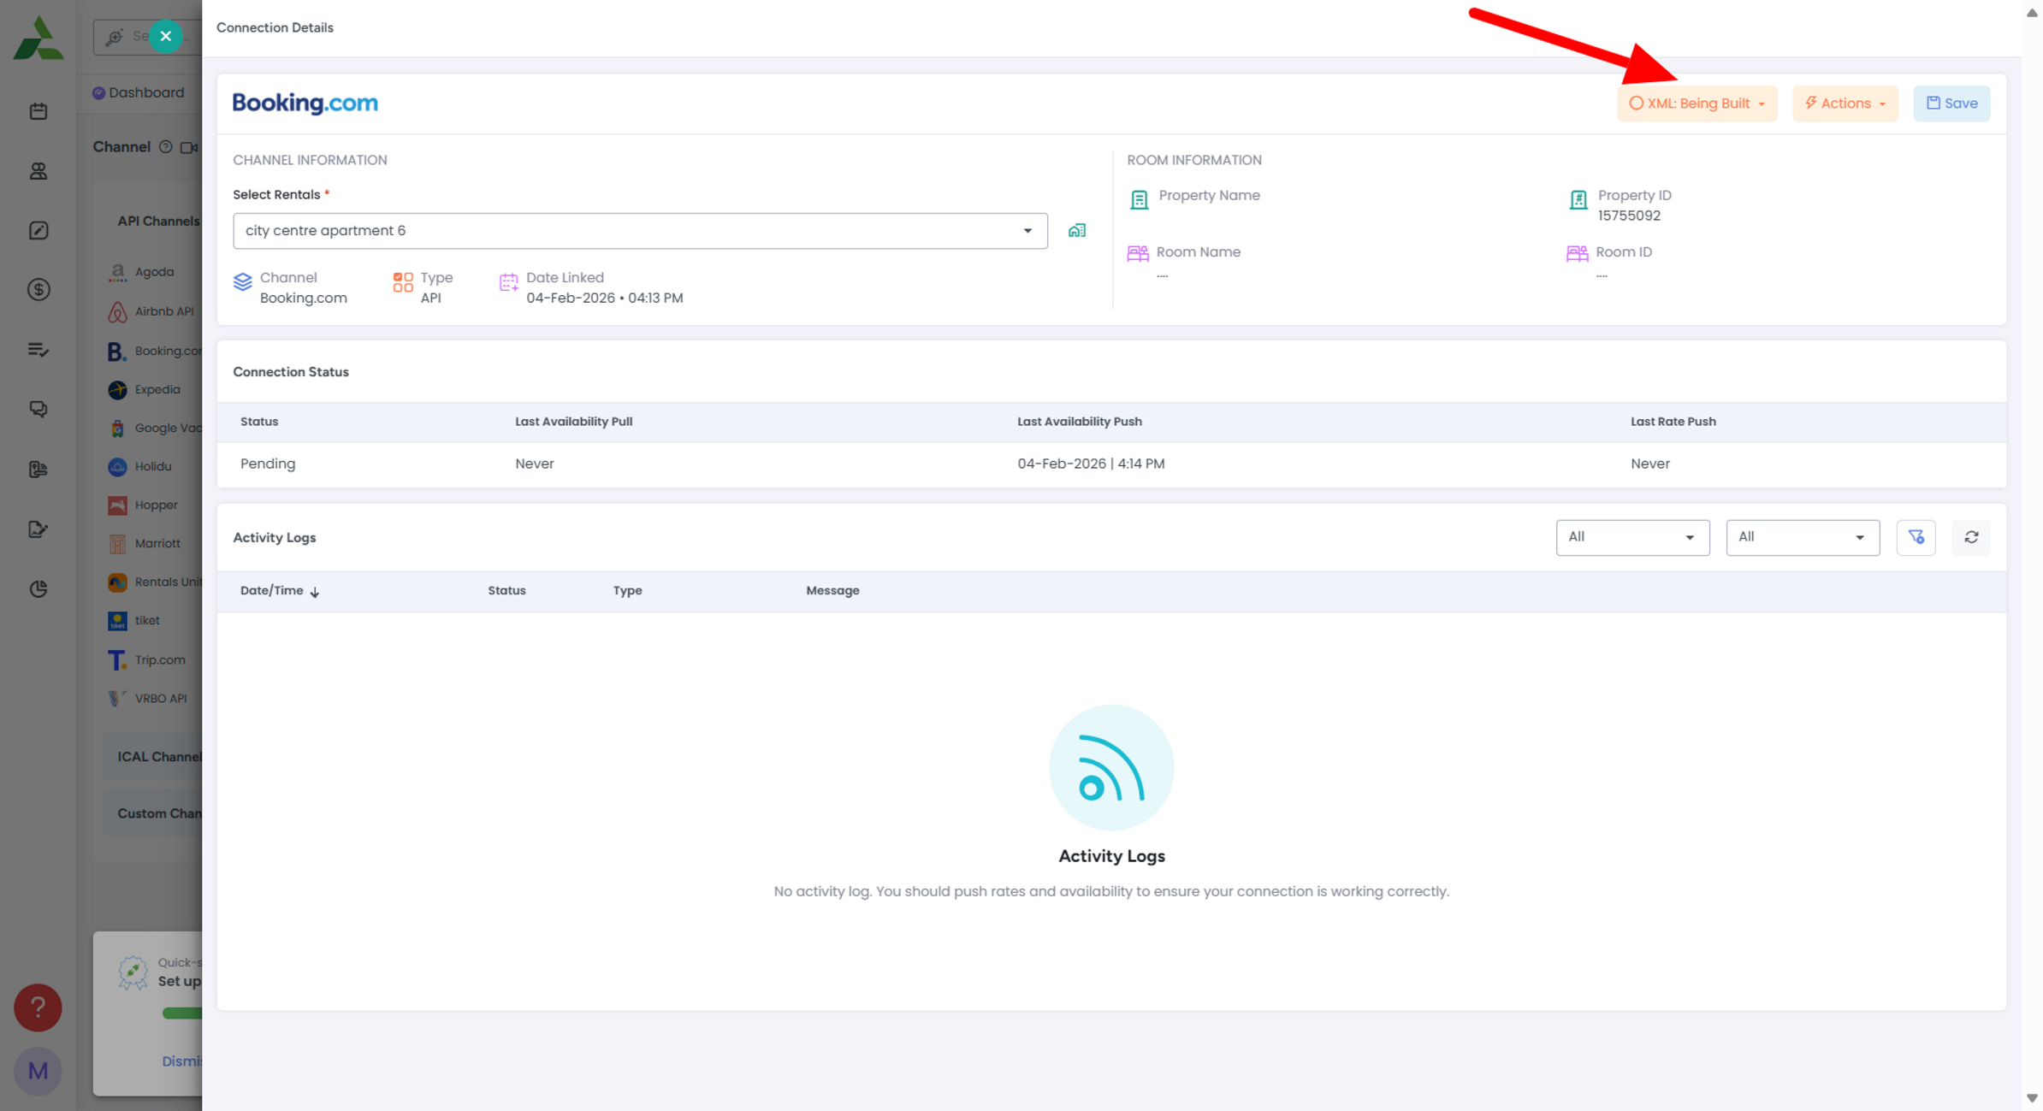Click the rental building icon beside dropdown
The height and width of the screenshot is (1111, 2043).
point(1076,230)
